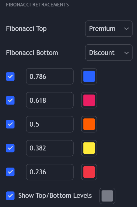
Task: Click the 0.236 value input field
Action: [50, 172]
